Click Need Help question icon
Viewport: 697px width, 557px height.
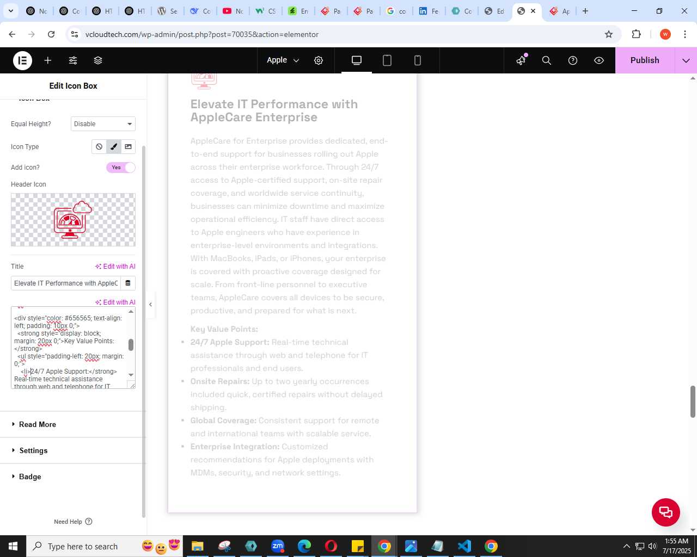coord(89,522)
